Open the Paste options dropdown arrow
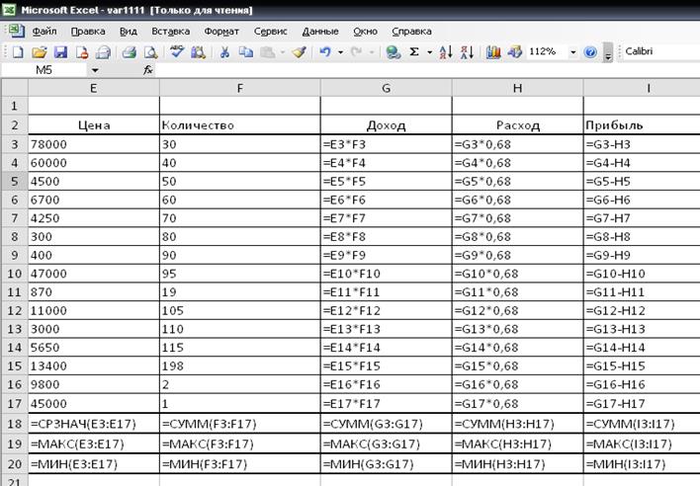Viewport: 700px width, 486px height. [282, 52]
